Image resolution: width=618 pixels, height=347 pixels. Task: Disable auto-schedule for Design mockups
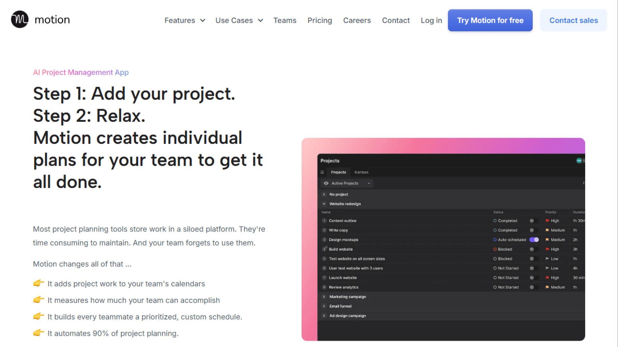click(x=534, y=240)
